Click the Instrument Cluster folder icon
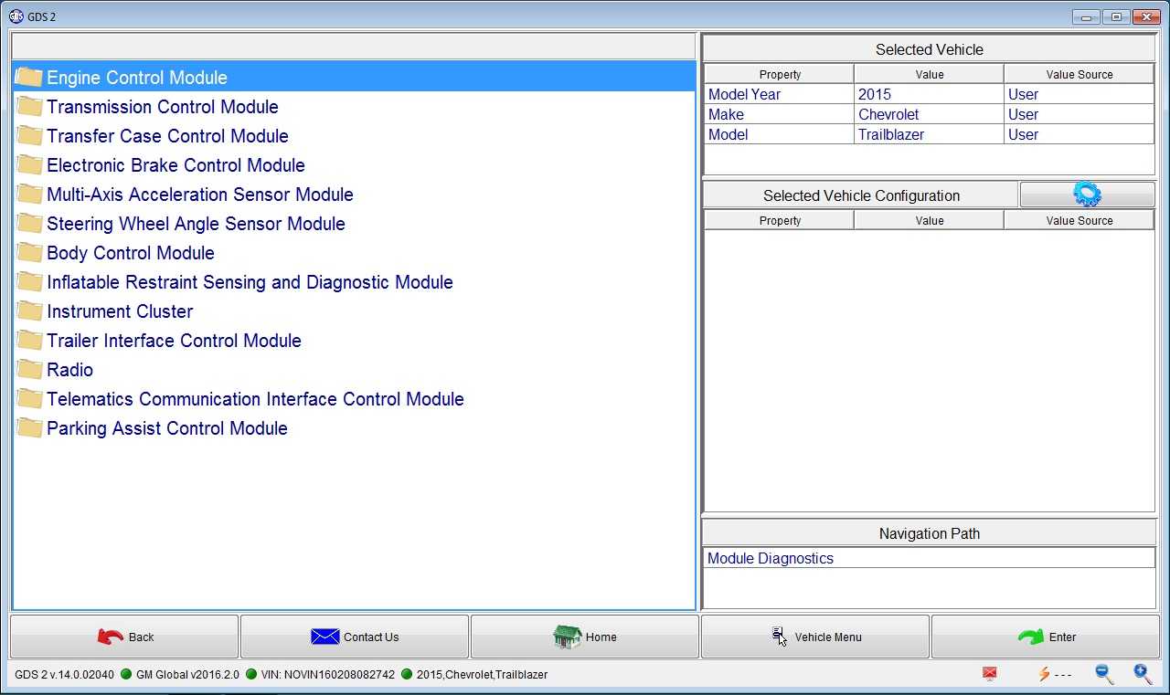The image size is (1170, 695). click(x=29, y=311)
